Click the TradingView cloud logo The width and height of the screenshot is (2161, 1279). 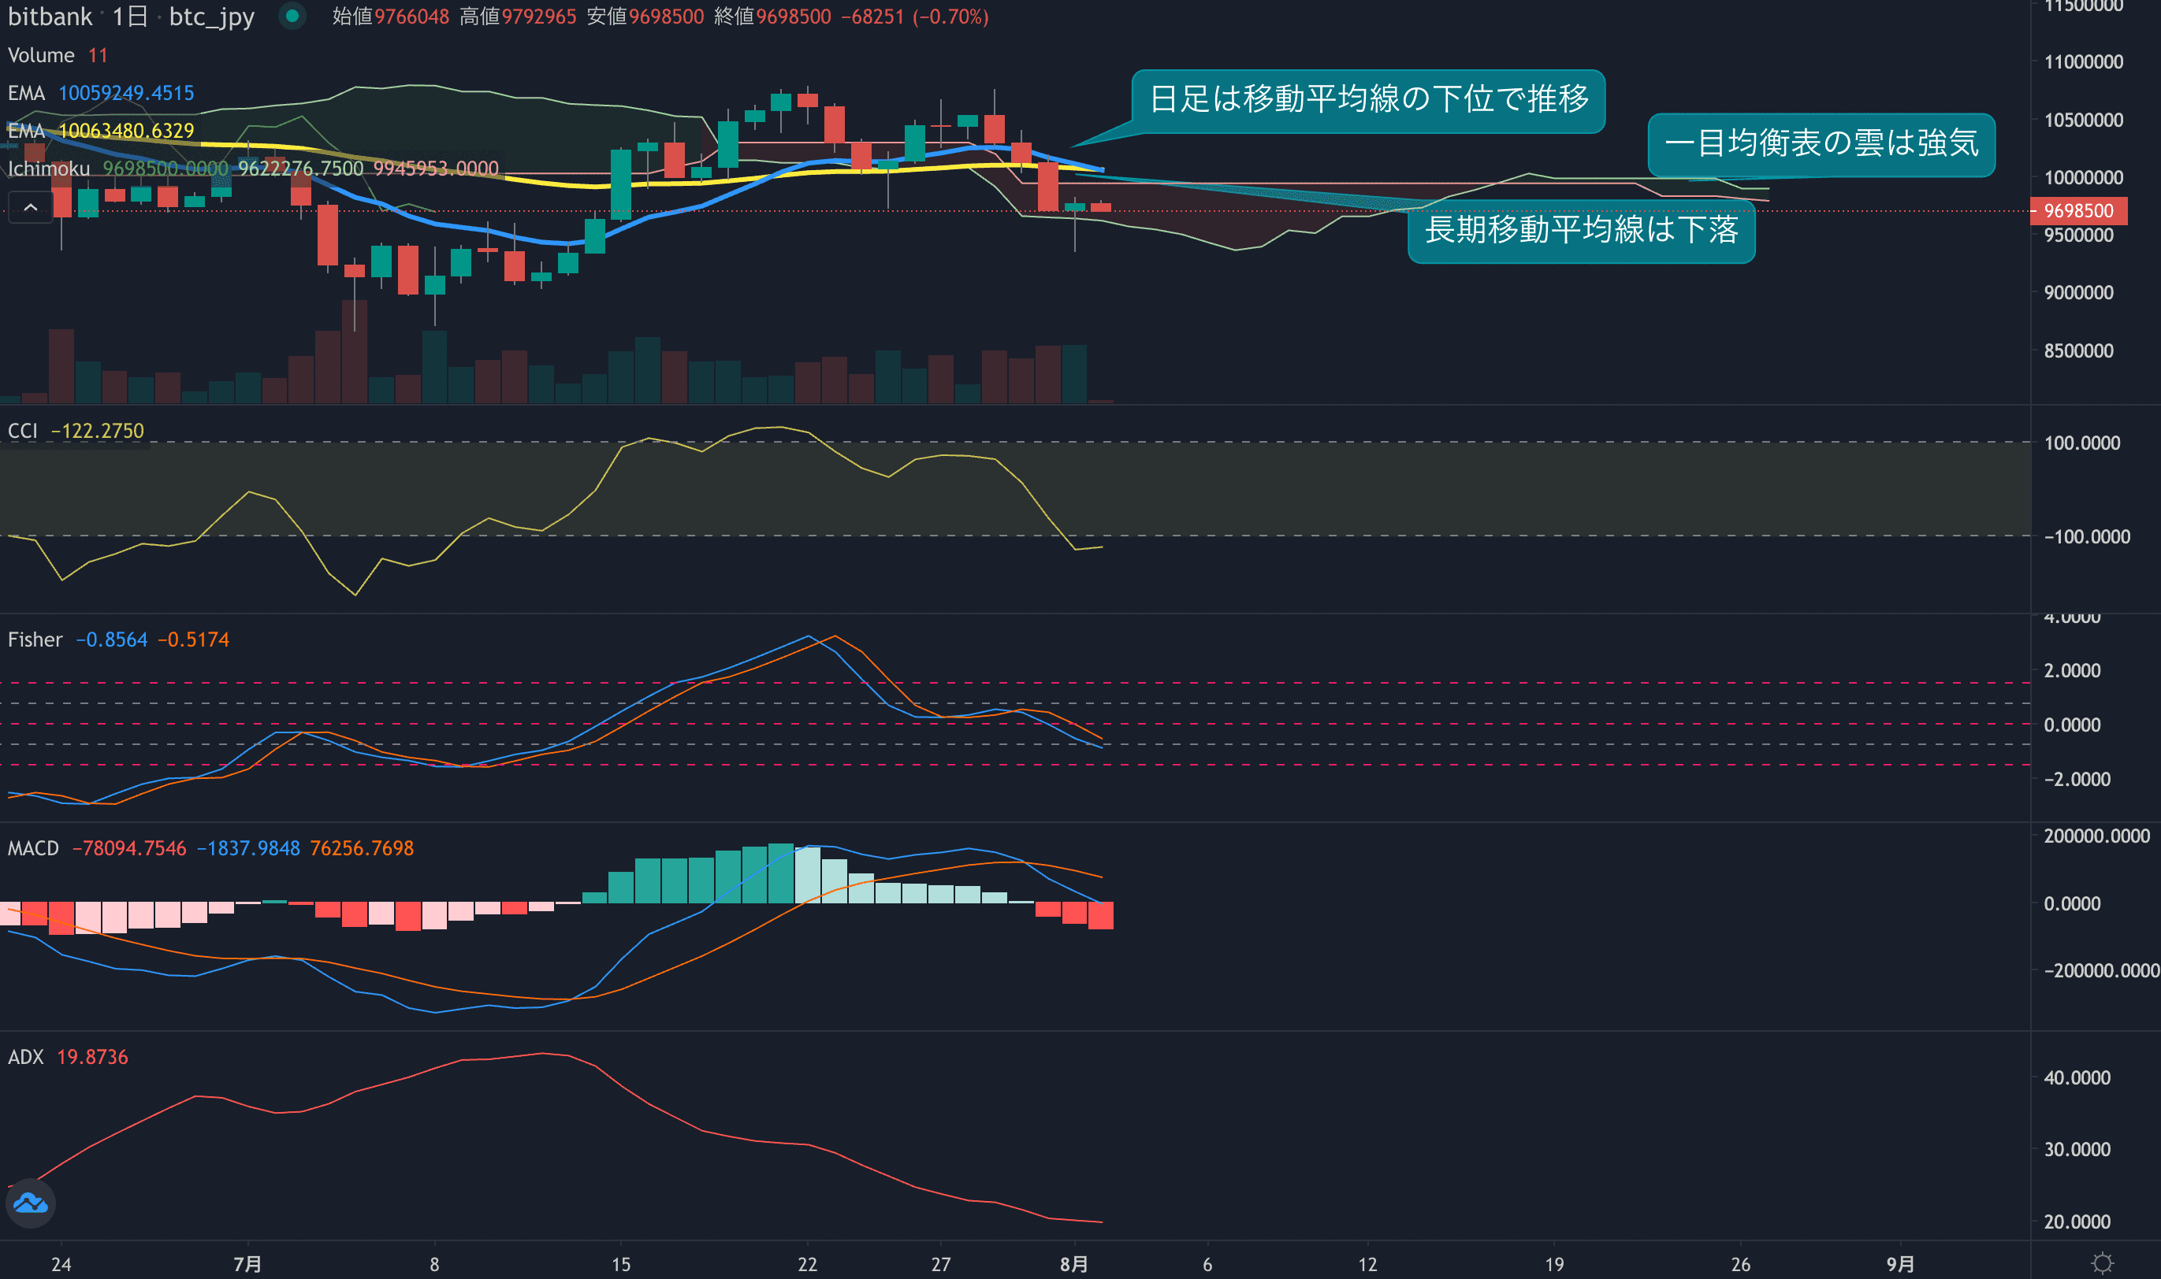31,1203
